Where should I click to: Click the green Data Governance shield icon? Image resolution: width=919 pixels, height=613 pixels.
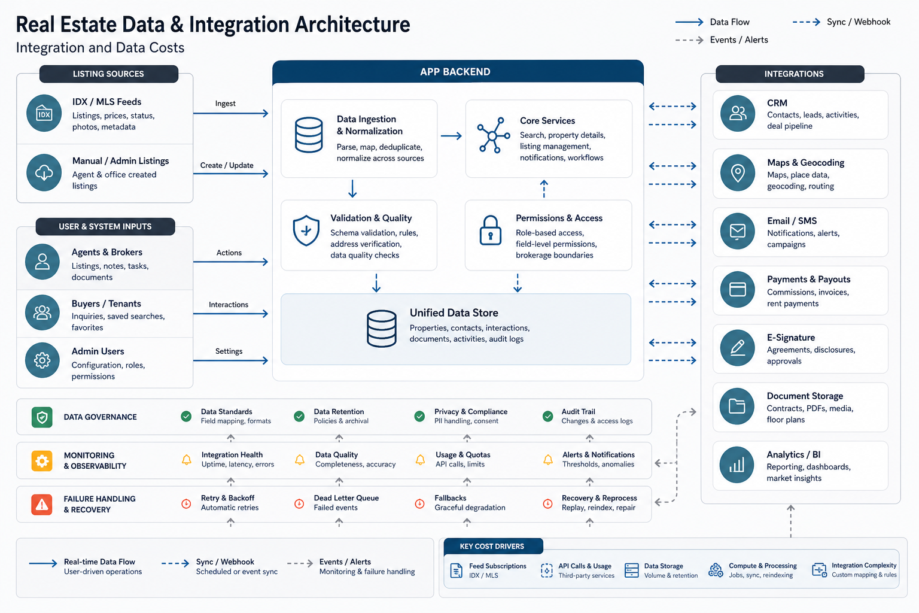click(42, 417)
